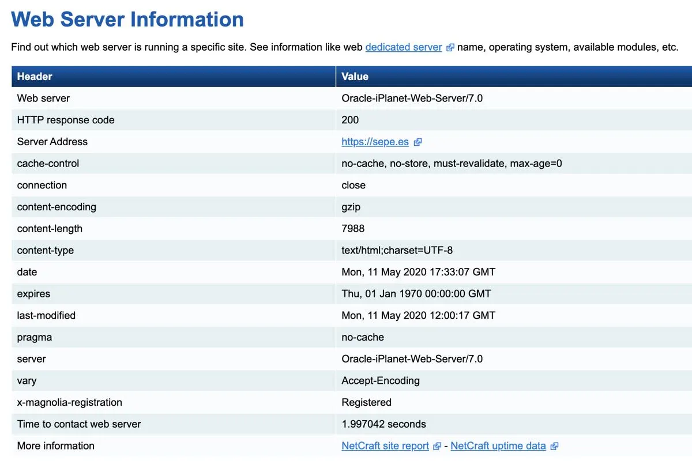
Task: Select the Web server row label
Action: point(43,99)
